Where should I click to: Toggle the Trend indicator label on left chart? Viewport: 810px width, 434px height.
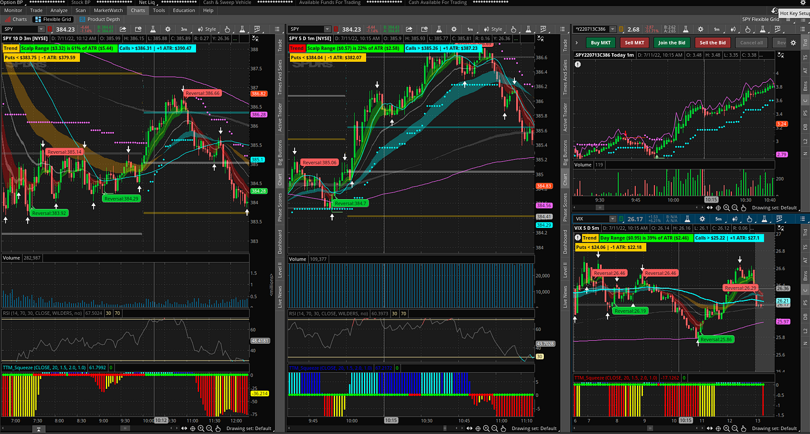pyautogui.click(x=10, y=49)
